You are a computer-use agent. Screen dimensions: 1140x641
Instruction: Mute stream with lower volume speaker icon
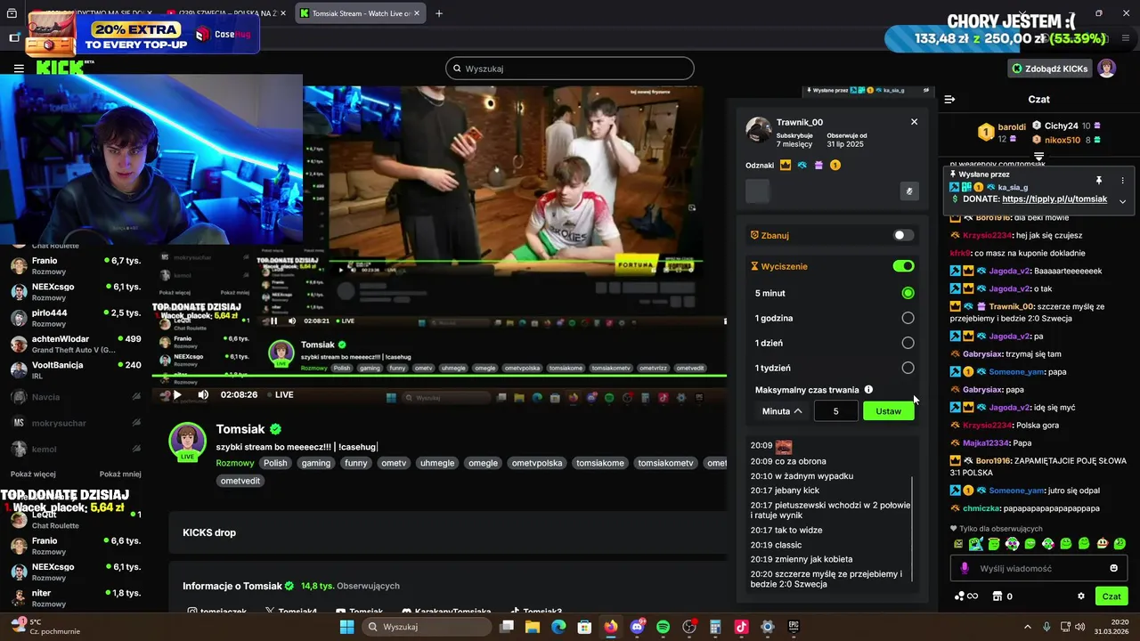(203, 394)
